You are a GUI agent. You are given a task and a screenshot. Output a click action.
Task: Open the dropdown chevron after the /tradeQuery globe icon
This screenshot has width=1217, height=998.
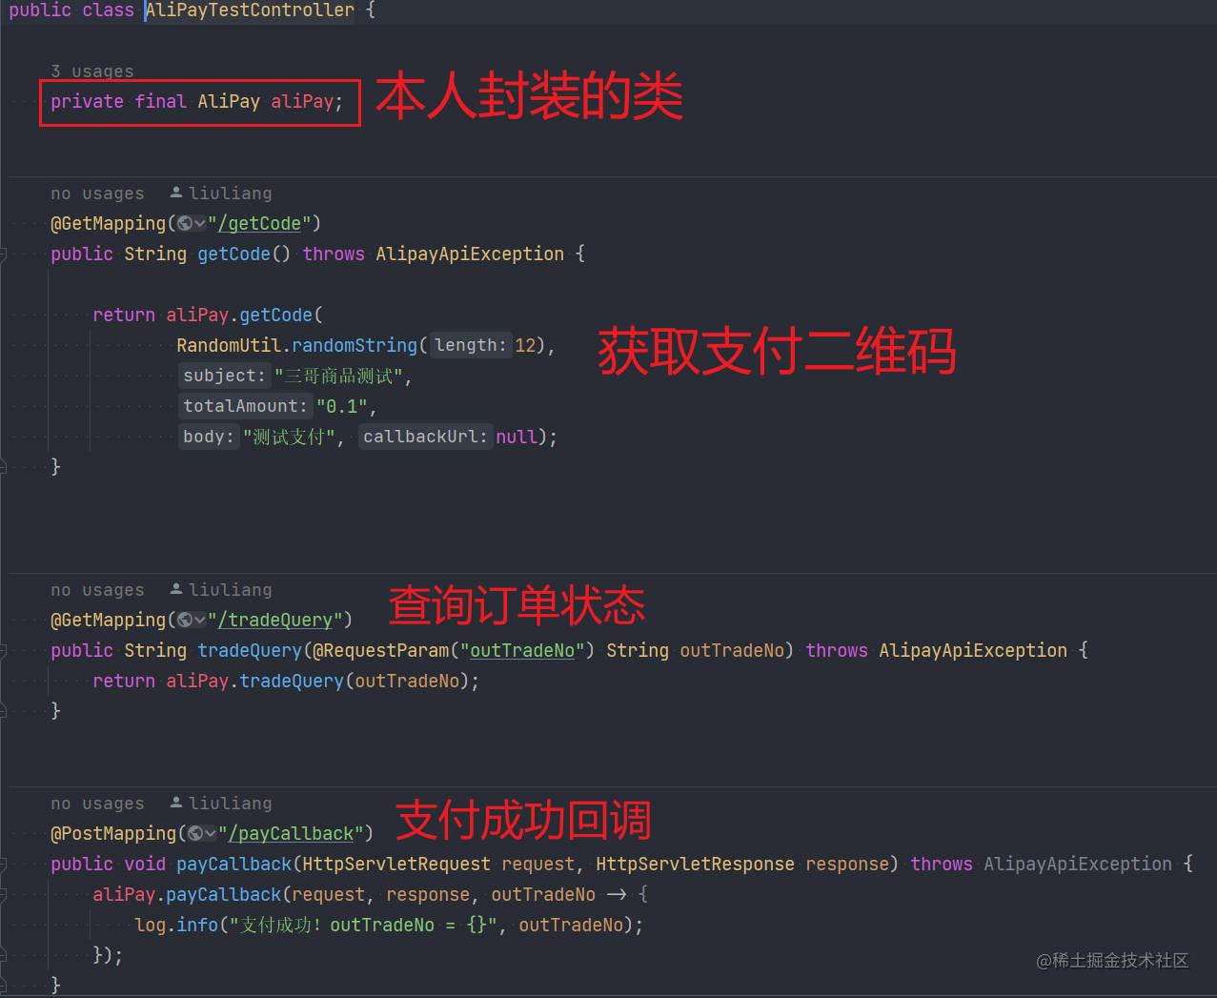tap(199, 620)
